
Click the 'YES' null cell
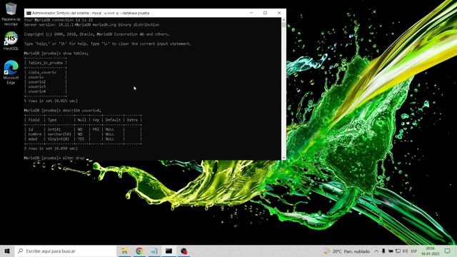tap(81, 139)
